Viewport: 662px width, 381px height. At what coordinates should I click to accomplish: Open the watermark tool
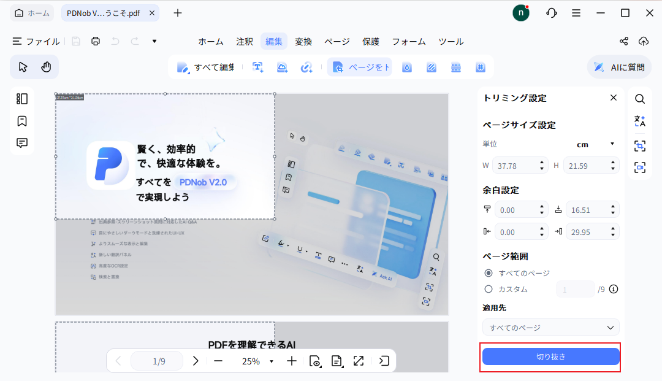[406, 67]
